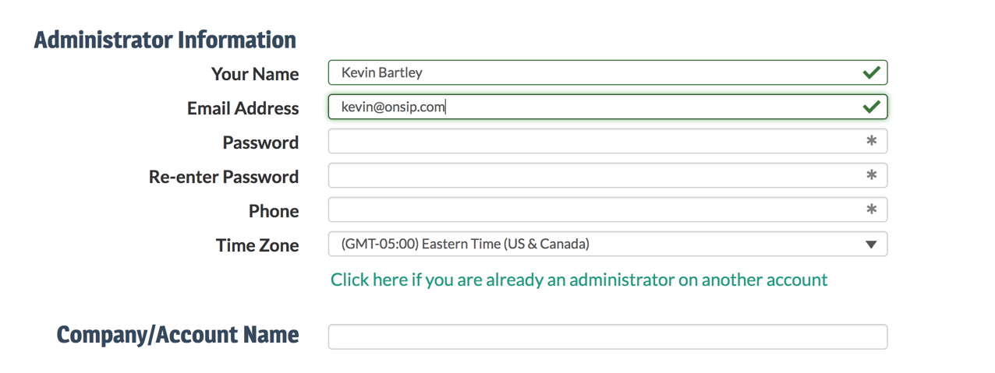
Task: Focus the Company/Account Name input box
Action: click(x=607, y=337)
